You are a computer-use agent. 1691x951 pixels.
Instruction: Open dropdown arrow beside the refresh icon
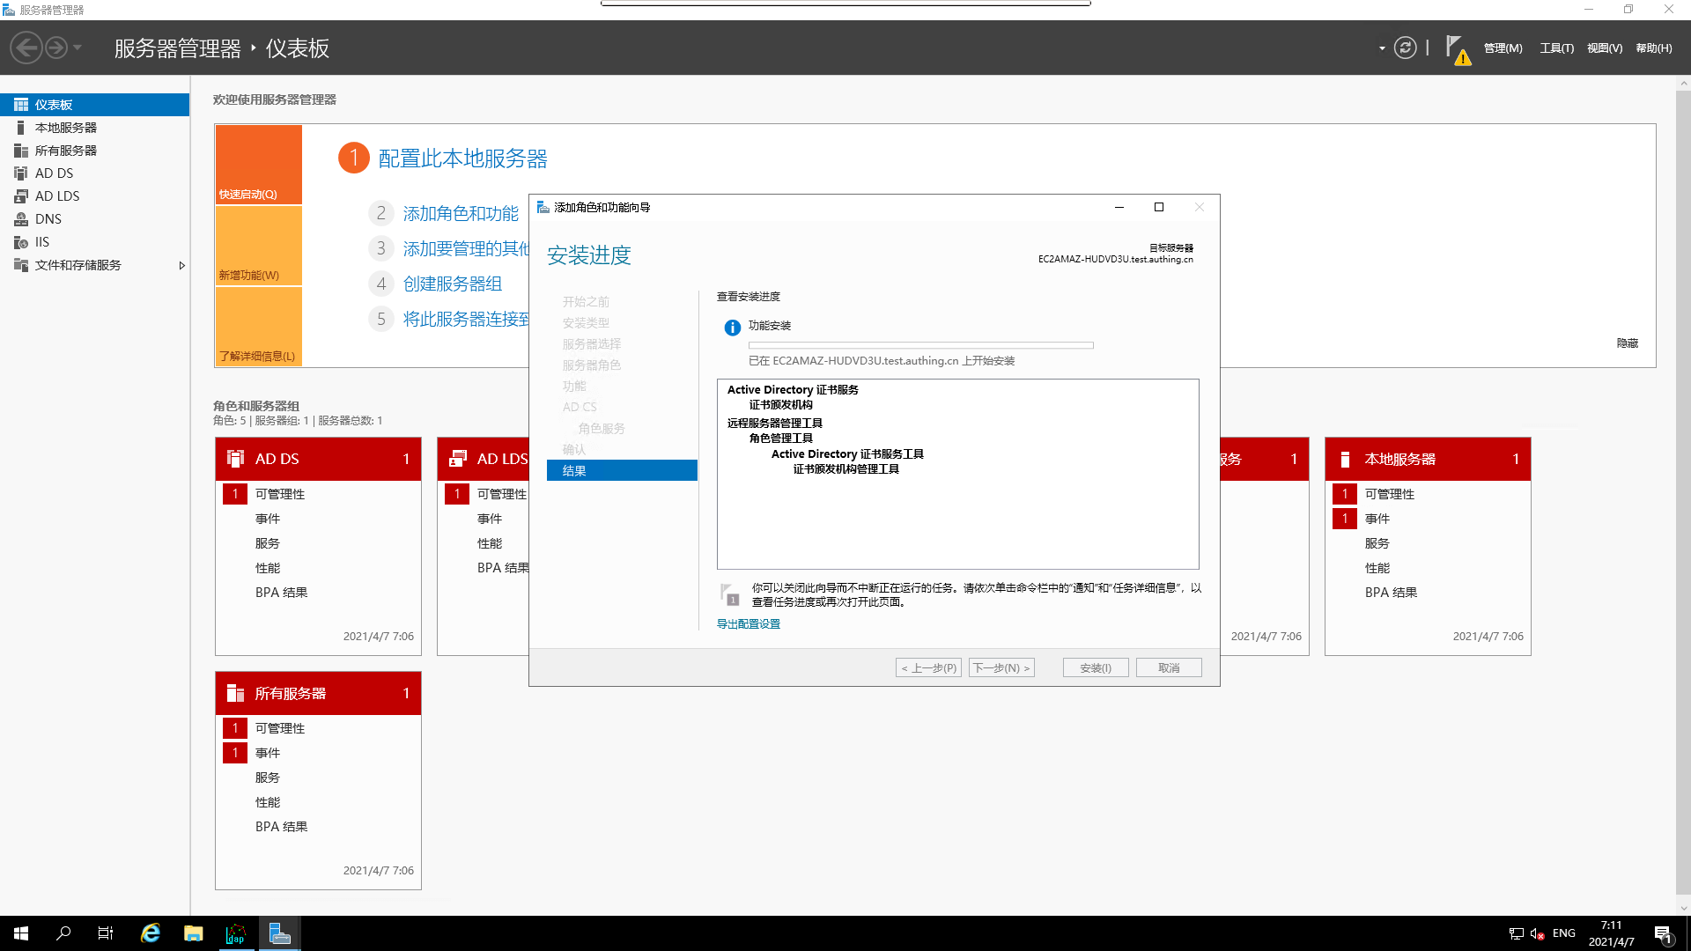pos(1382,48)
